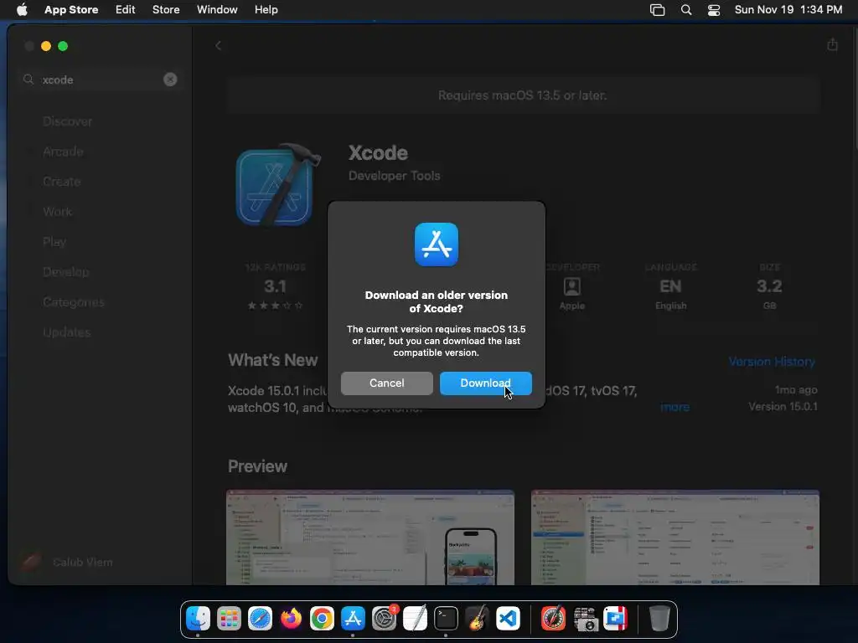
Task: Click the window's yellow minimize button
Action: [x=46, y=46]
